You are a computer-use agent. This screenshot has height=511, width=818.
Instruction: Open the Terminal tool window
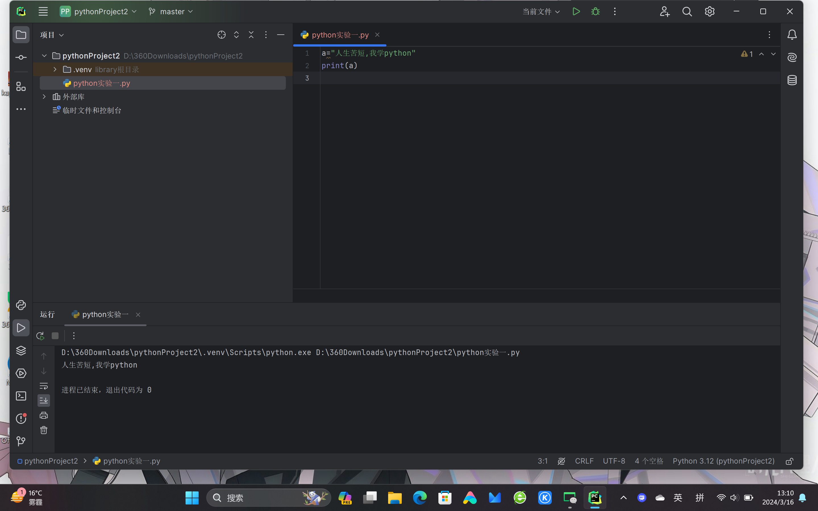(21, 396)
